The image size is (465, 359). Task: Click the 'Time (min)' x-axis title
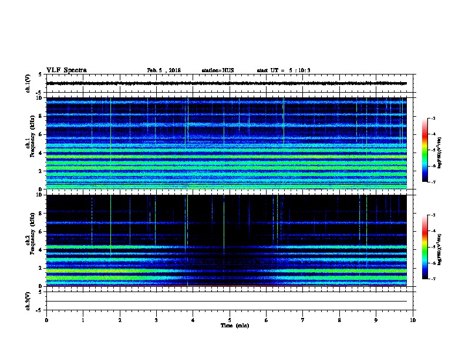coord(235,326)
